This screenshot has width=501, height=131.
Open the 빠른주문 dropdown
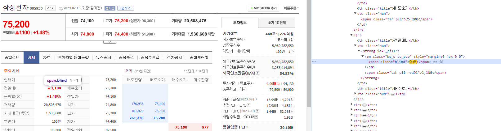(x=291, y=8)
